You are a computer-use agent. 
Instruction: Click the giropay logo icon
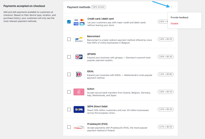(79, 57)
